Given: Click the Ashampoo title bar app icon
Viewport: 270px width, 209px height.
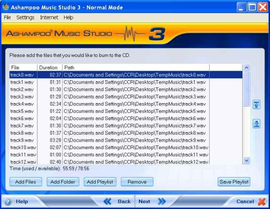Looking at the screenshot, I should point(5,7).
